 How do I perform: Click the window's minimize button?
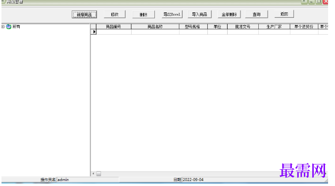[x=312, y=1]
